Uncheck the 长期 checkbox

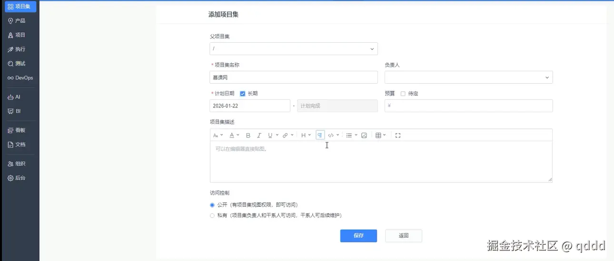point(243,94)
